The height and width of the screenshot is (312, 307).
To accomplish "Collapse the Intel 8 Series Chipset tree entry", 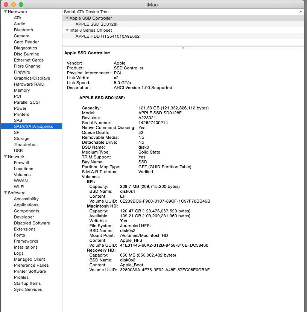I will [x=67, y=30].
